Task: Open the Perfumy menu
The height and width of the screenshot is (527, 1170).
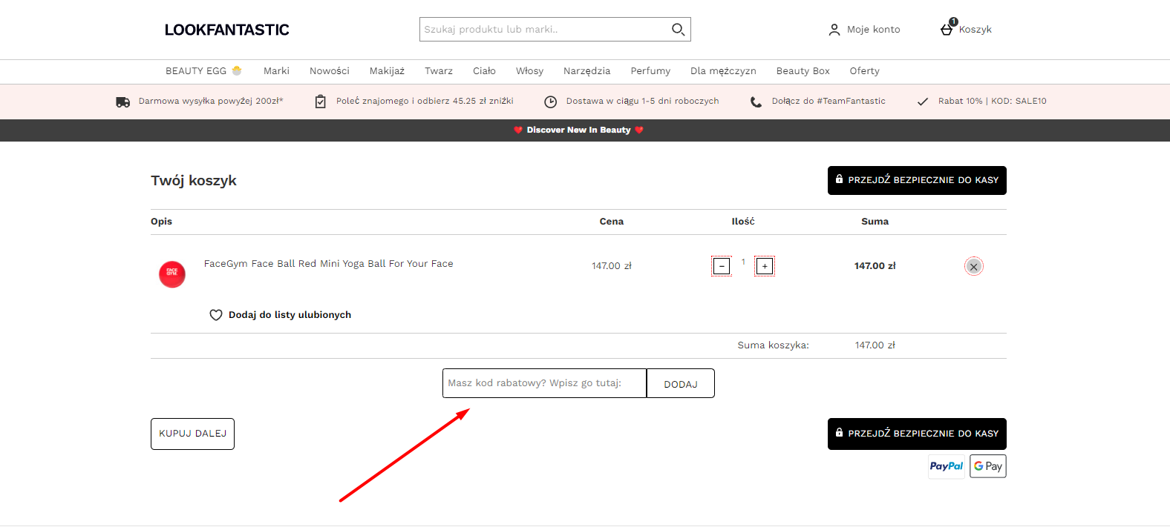Action: click(x=650, y=71)
